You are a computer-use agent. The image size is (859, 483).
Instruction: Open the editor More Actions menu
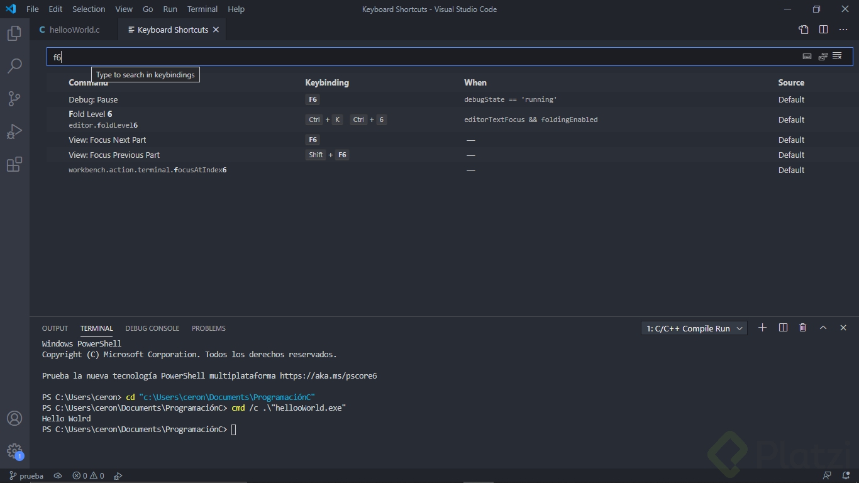(x=843, y=30)
